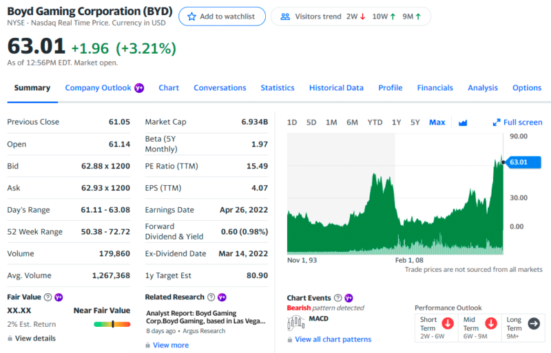
Task: Switch to the Profile tab
Action: pyautogui.click(x=391, y=88)
